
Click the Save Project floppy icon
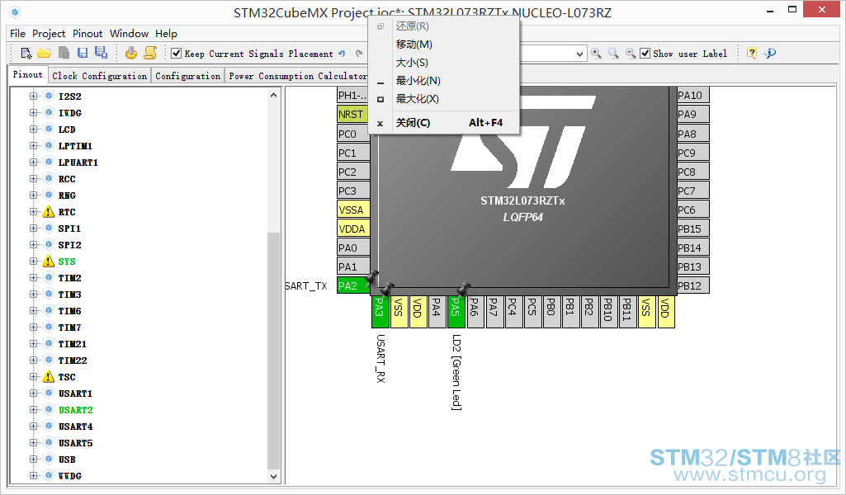click(x=83, y=53)
